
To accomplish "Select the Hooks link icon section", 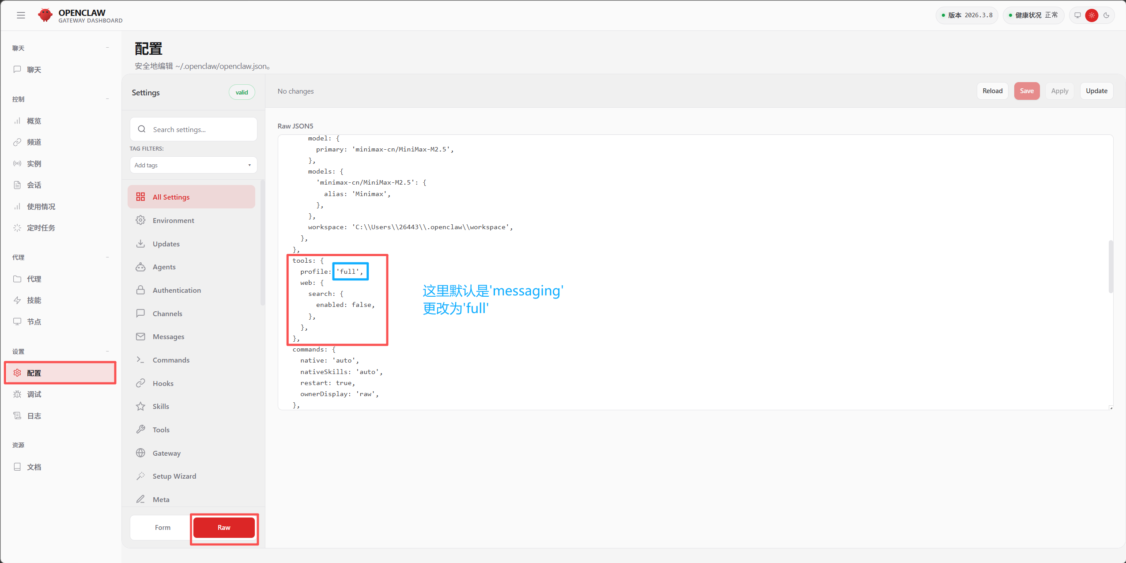I will (x=163, y=383).
